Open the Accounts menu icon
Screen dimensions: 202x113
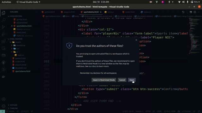pyautogui.click(x=3, y=99)
